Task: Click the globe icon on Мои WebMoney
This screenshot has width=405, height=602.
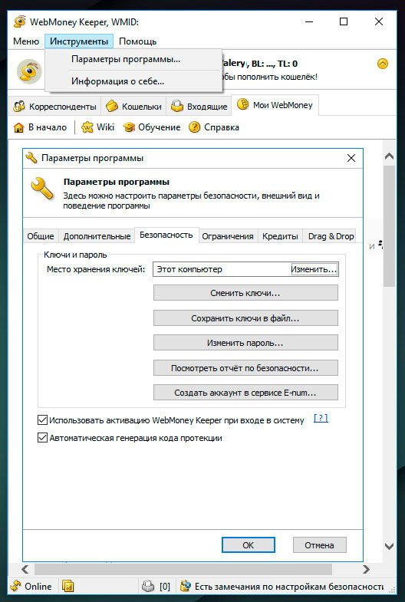Action: pyautogui.click(x=242, y=104)
